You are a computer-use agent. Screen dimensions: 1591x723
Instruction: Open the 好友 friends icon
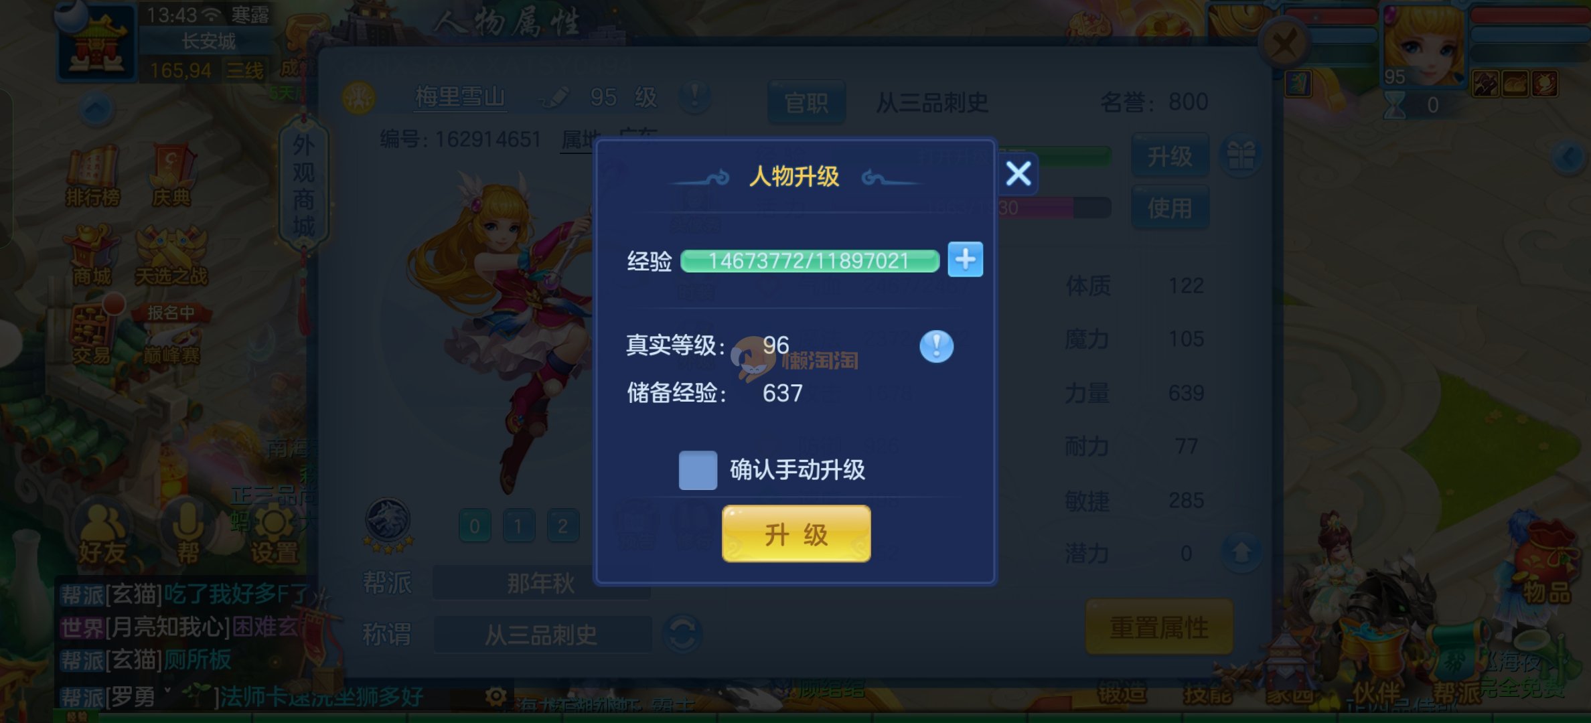click(102, 534)
